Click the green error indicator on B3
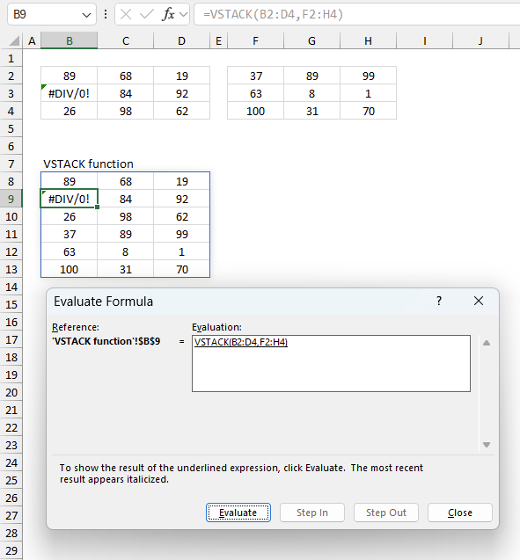 (x=44, y=87)
